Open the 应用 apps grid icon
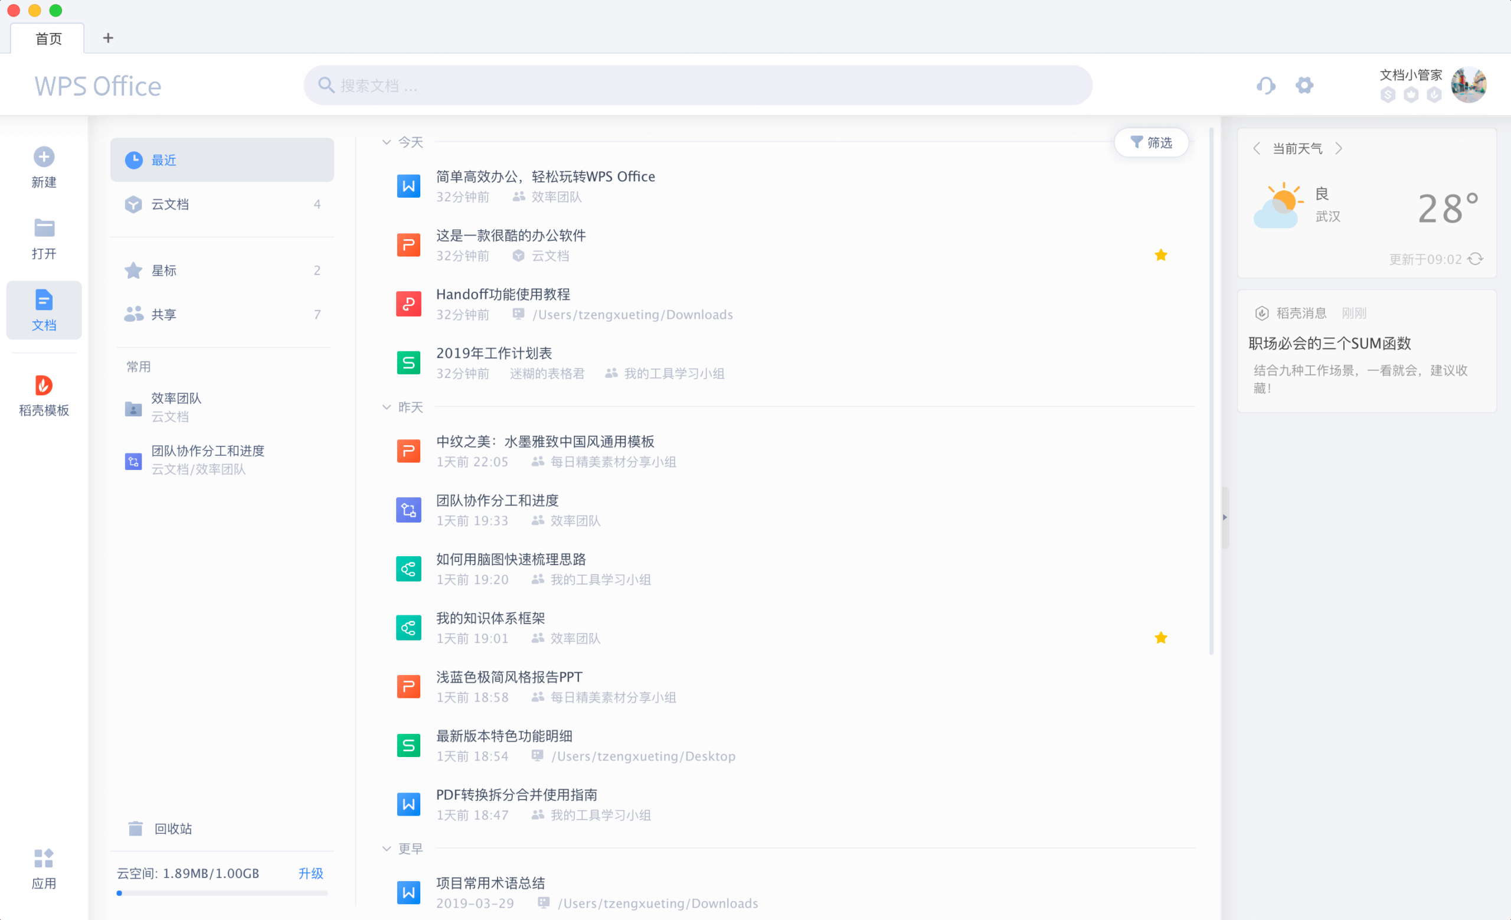1511x920 pixels. click(x=44, y=858)
